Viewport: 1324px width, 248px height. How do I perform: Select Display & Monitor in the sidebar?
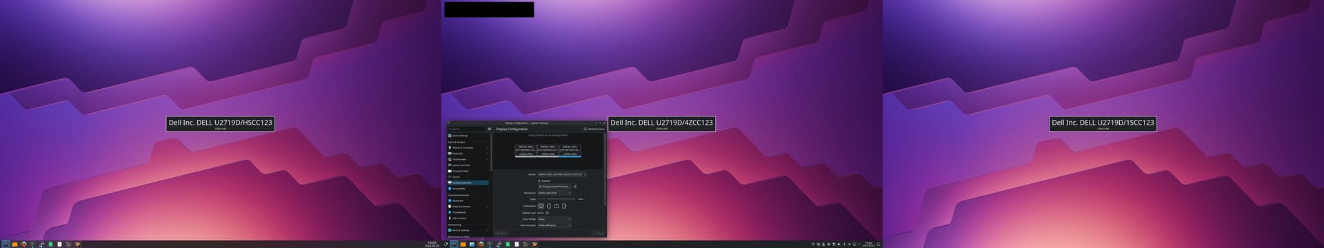(468, 183)
